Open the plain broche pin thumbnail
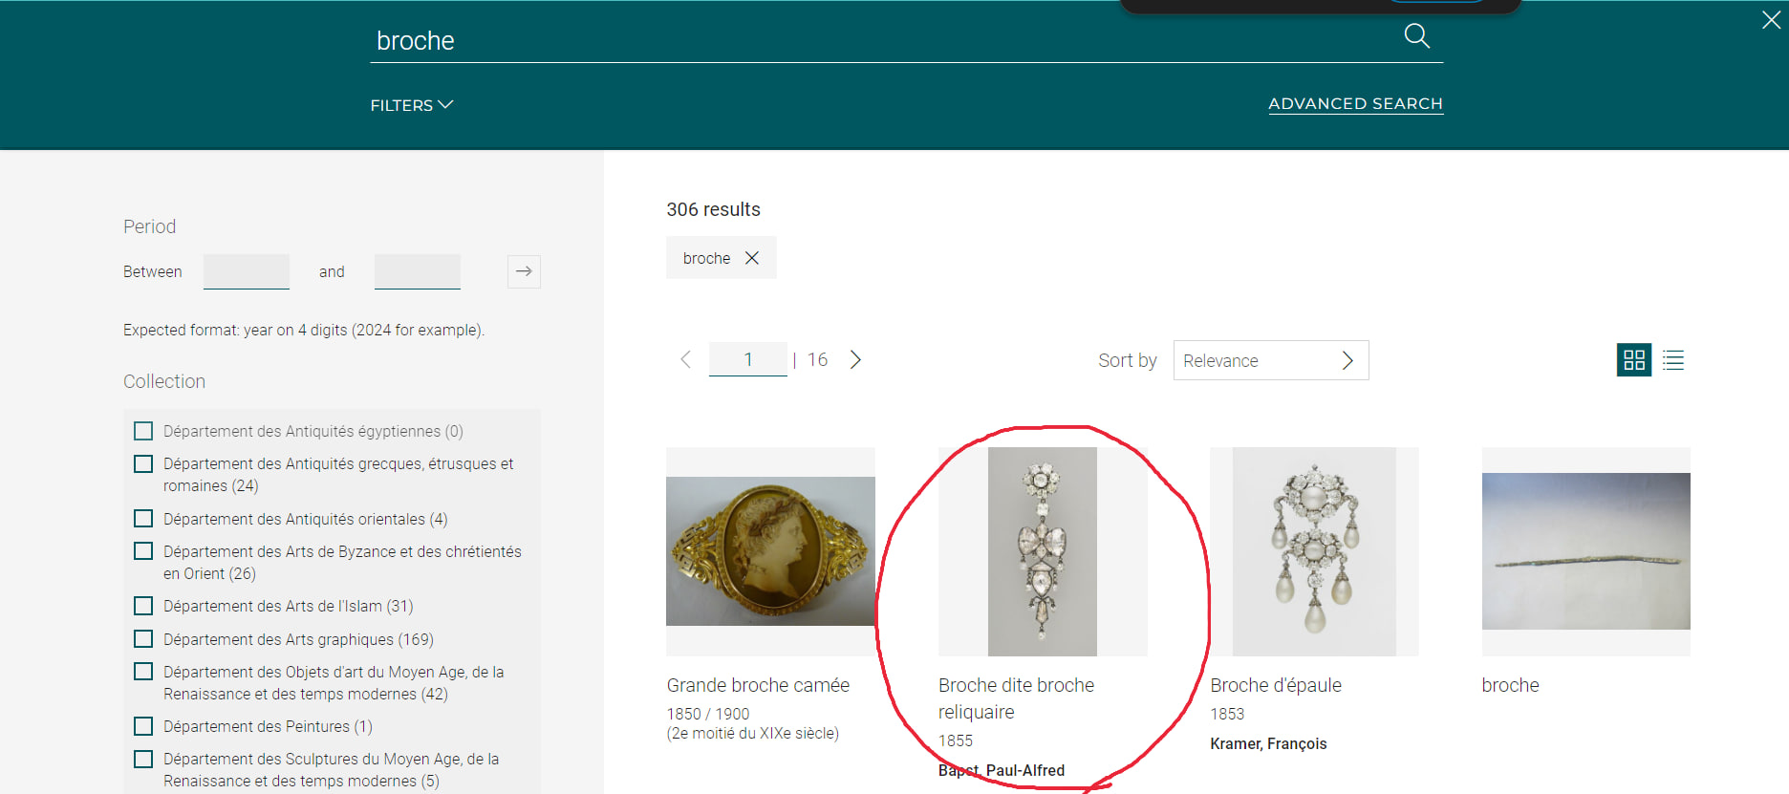 coord(1586,551)
